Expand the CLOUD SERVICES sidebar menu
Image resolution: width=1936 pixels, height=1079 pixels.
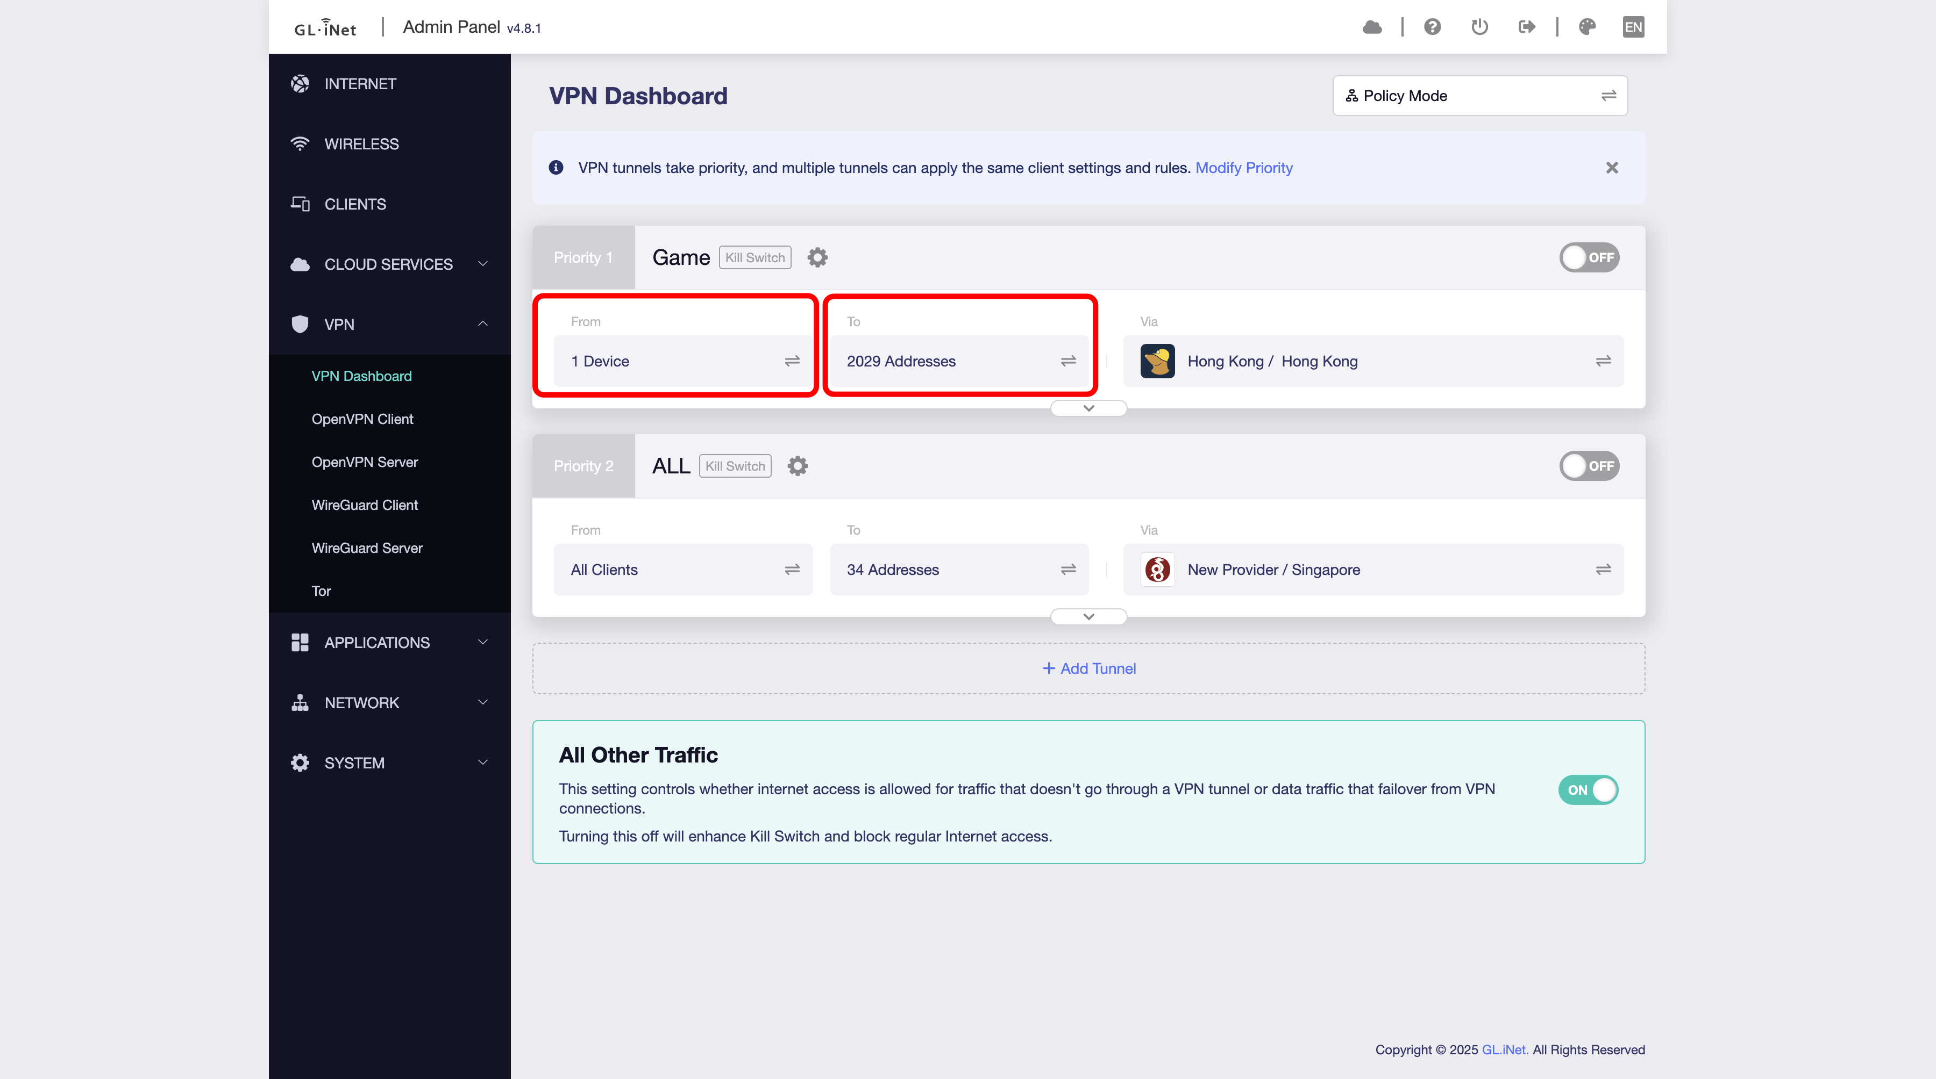coord(389,264)
